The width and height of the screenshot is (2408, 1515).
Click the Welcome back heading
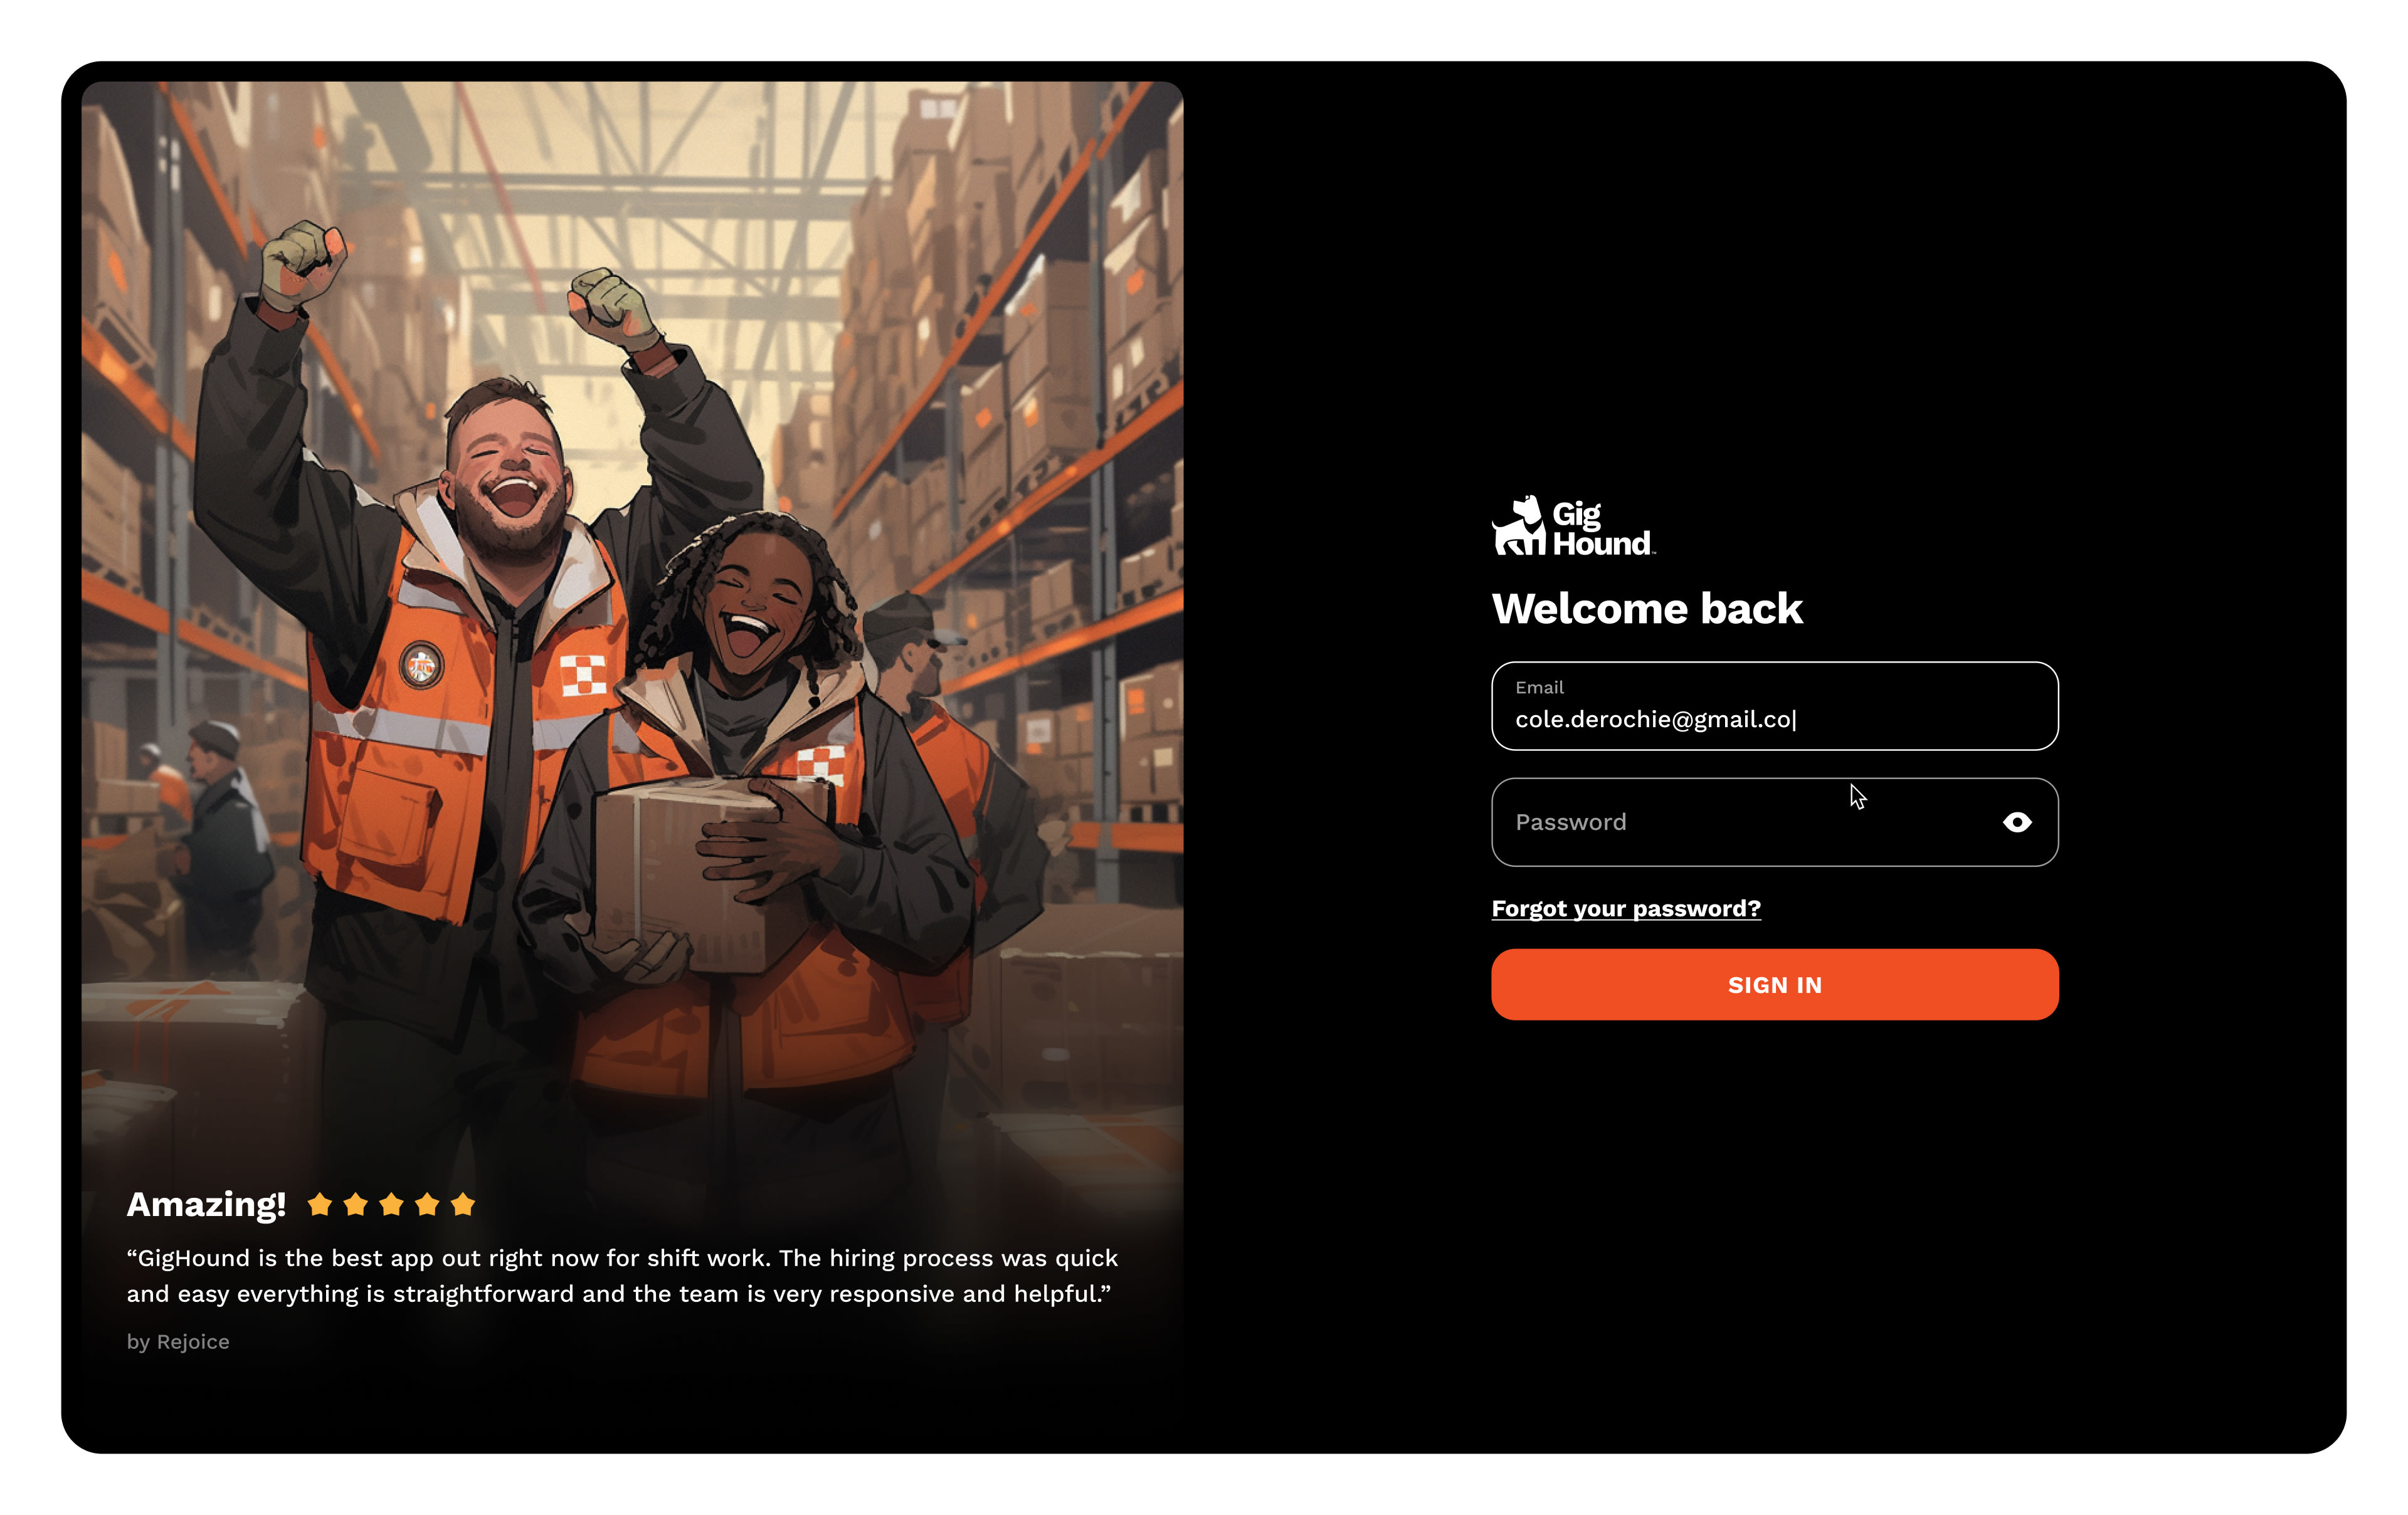pyautogui.click(x=1647, y=609)
